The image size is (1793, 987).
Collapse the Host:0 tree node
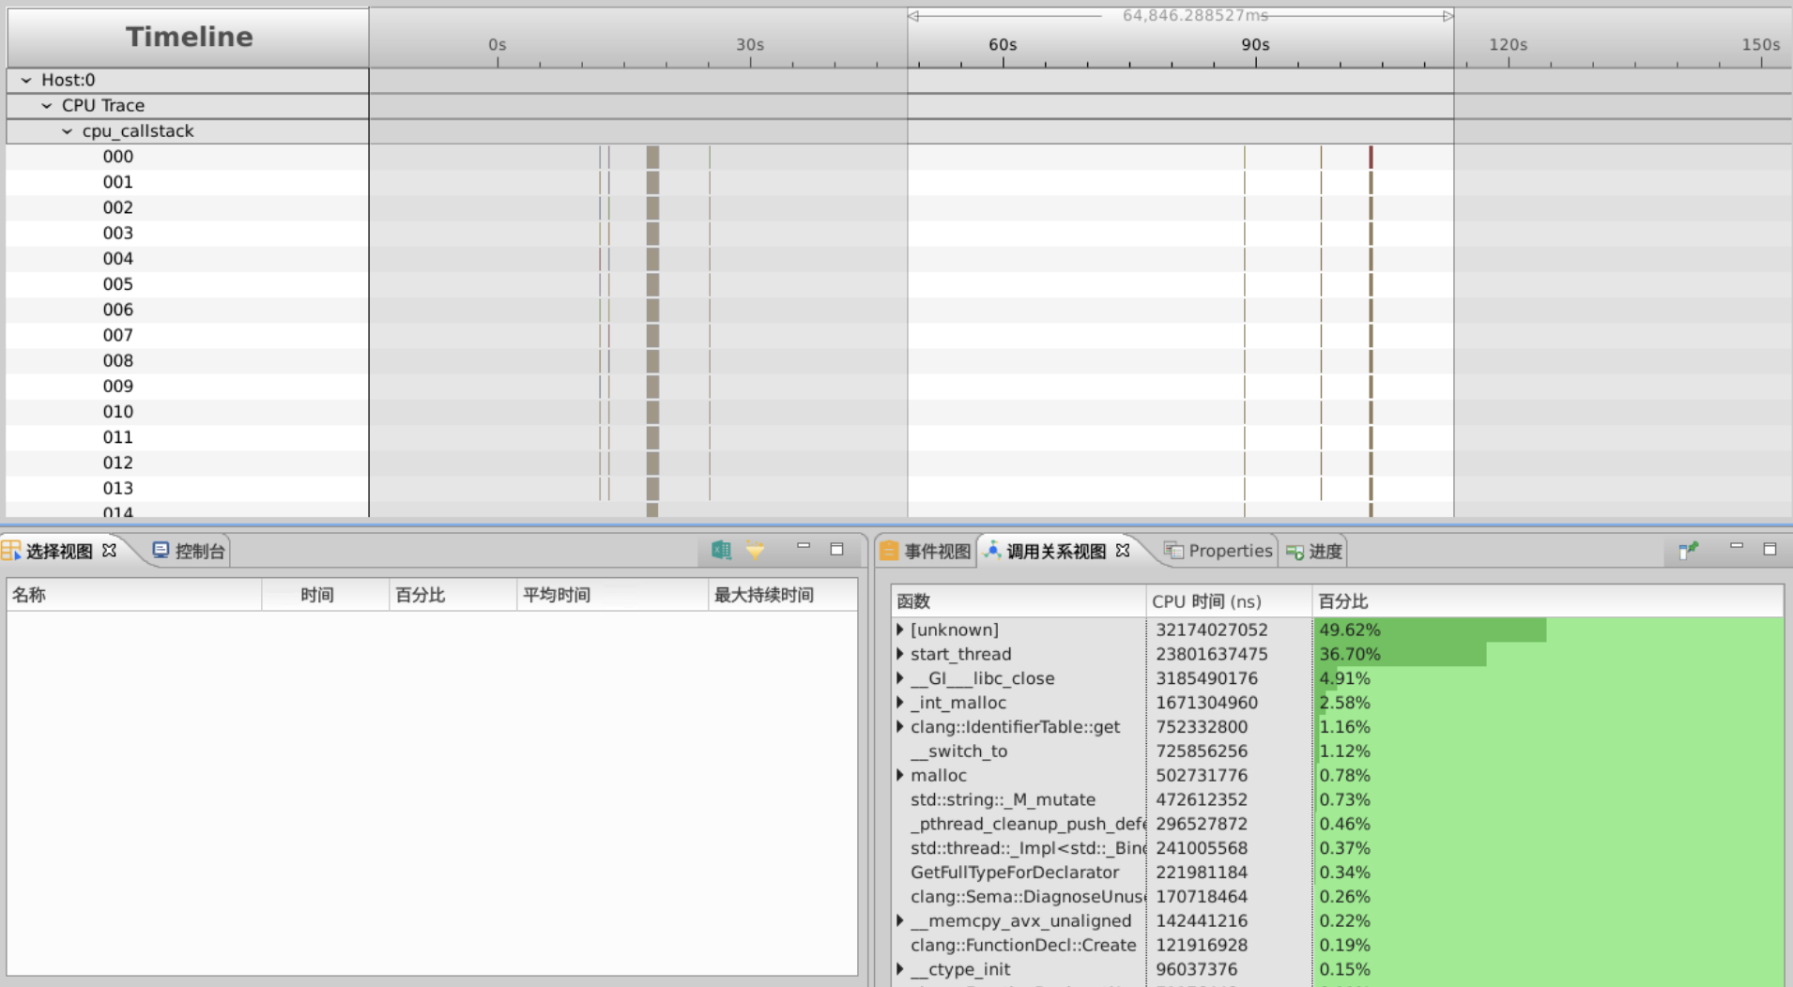pos(26,81)
